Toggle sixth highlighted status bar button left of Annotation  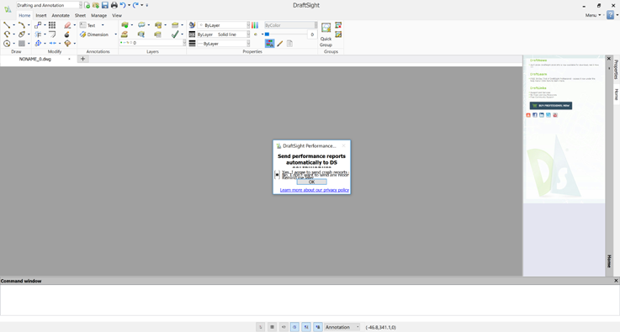pos(317,327)
